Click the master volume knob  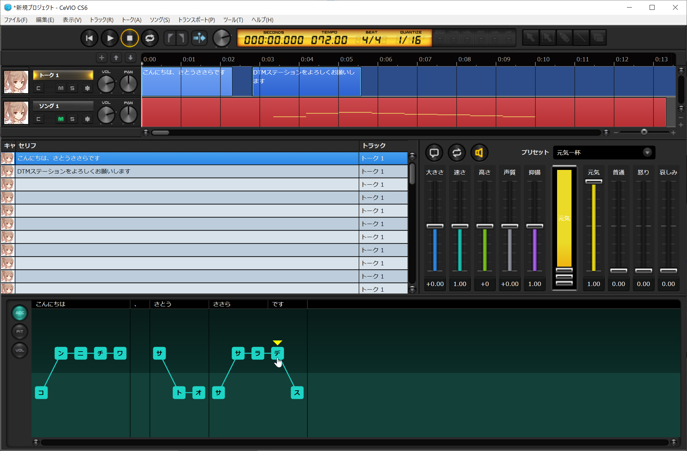(222, 38)
